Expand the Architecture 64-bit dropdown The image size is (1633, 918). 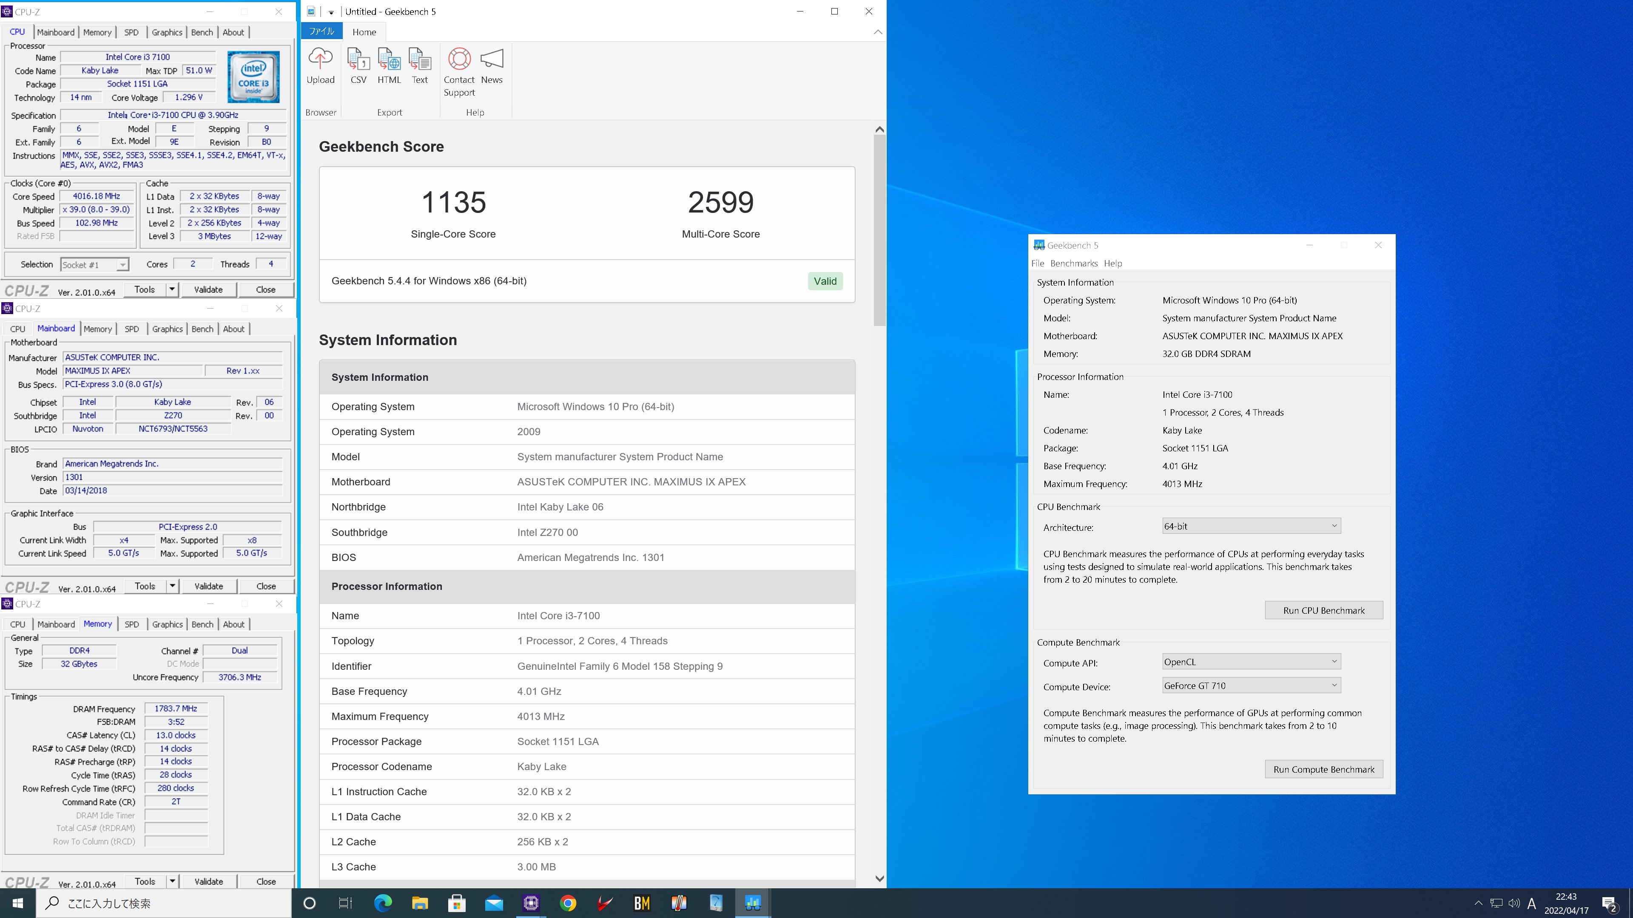pyautogui.click(x=1252, y=526)
